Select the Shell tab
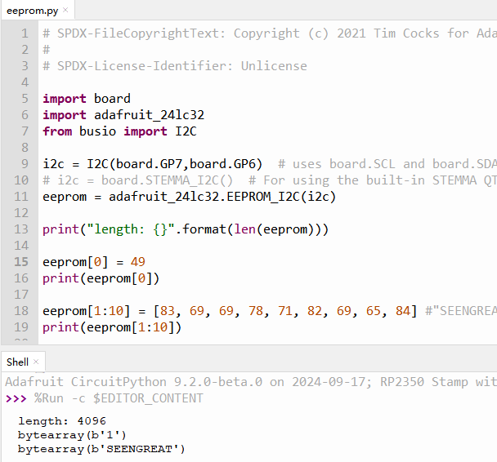497x462 pixels. point(17,362)
